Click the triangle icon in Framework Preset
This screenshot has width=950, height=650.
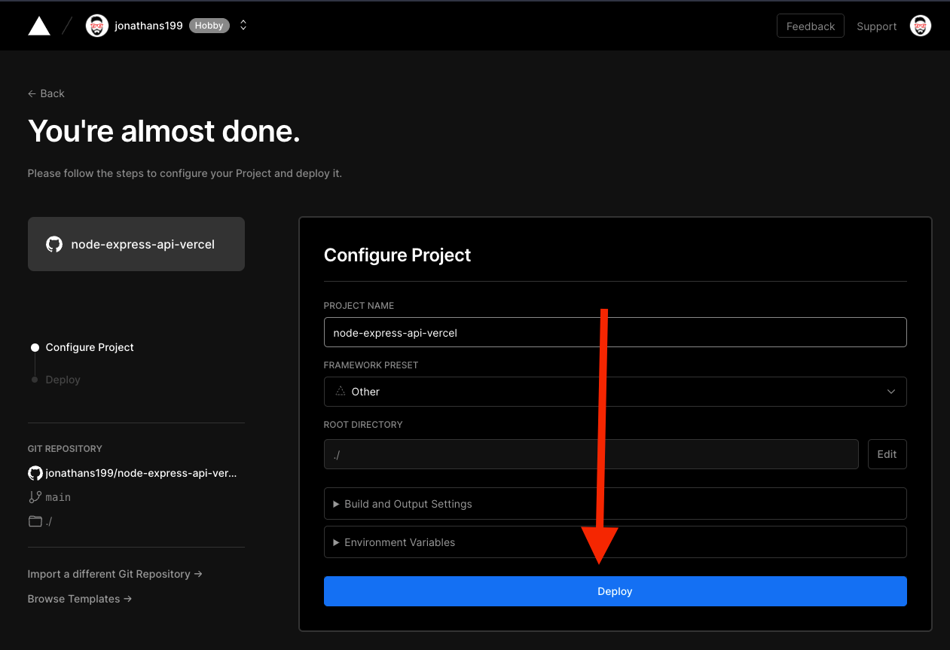tap(340, 392)
